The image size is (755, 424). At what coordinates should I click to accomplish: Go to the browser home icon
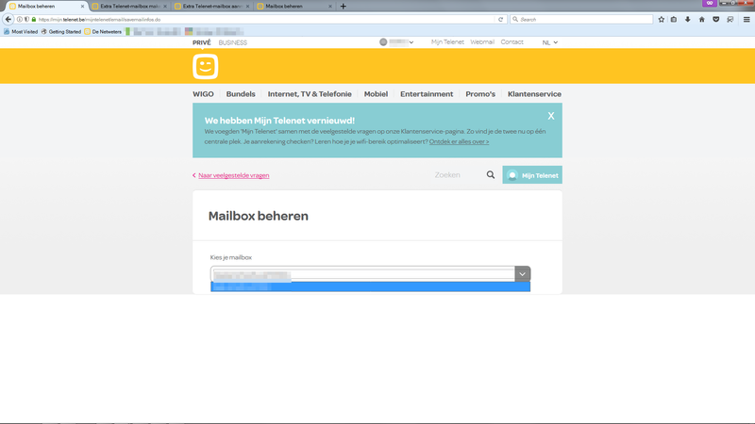click(x=701, y=20)
